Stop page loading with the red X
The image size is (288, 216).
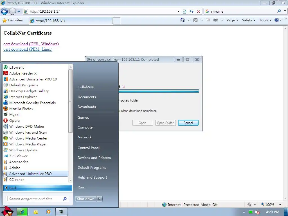coord(199,11)
